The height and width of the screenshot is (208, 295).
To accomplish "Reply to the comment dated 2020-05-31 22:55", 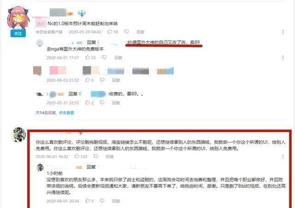I will point(116,103).
